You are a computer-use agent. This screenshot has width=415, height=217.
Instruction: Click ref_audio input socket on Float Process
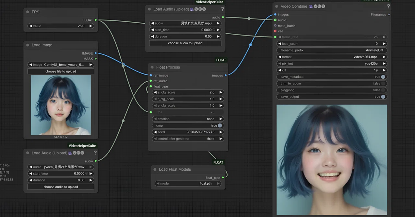[x=151, y=81]
